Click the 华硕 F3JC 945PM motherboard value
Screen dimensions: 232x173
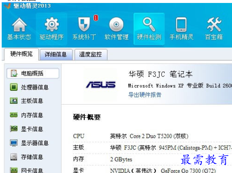(171, 148)
